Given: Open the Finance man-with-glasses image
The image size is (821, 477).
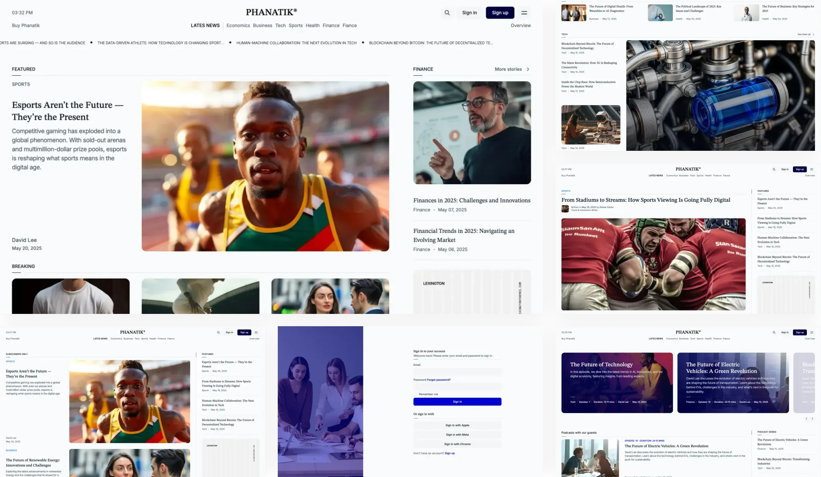Looking at the screenshot, I should click(472, 133).
